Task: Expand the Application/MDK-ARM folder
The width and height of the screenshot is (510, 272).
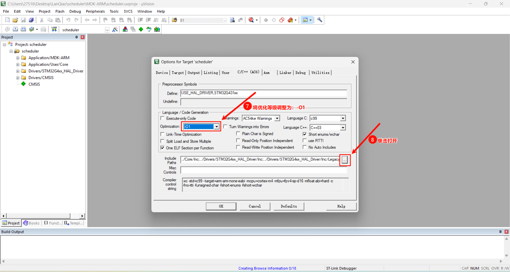Action: pyautogui.click(x=18, y=58)
